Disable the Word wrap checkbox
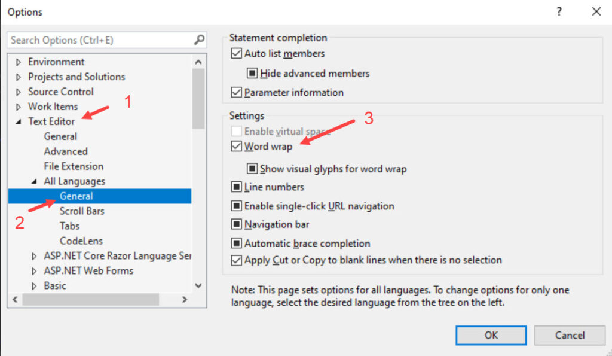The width and height of the screenshot is (612, 356). pos(237,146)
